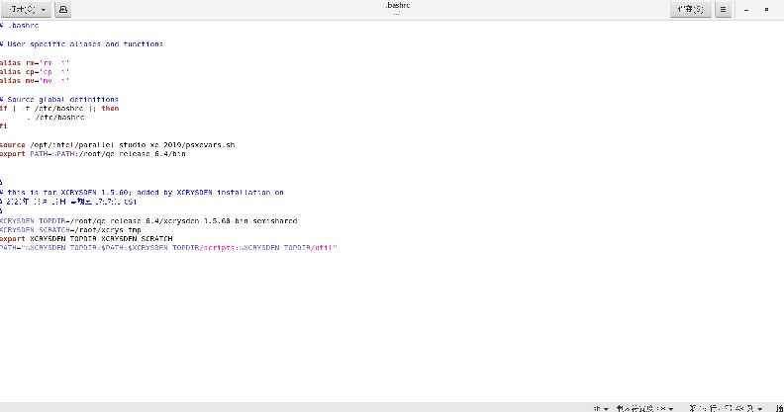Click the alias rm='rm -i' line
784x412 pixels.
(x=35, y=63)
